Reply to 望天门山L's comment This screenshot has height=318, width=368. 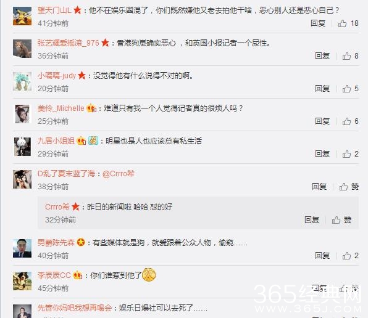(318, 23)
